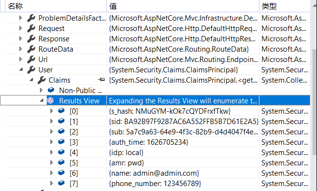317x191 pixels.
Task: Select the phone_number: 123456789 value
Action: click(155, 183)
